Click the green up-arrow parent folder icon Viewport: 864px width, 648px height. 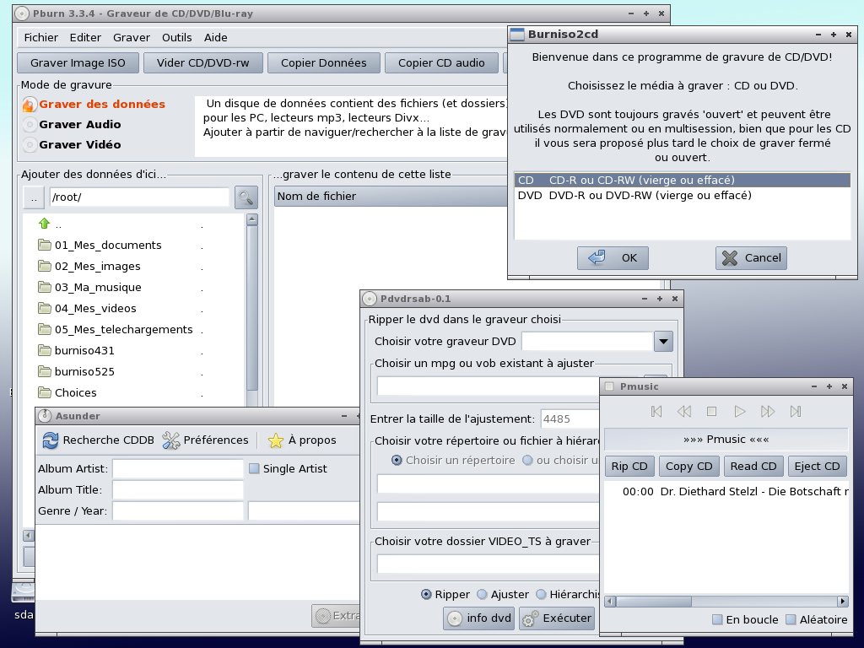[x=44, y=223]
